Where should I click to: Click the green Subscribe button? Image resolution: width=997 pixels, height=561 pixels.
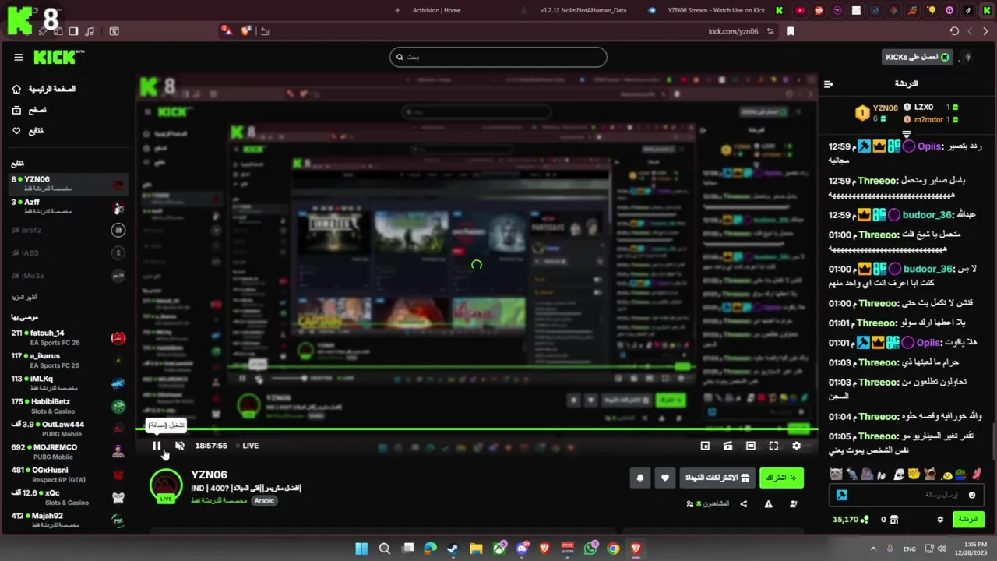click(x=781, y=478)
